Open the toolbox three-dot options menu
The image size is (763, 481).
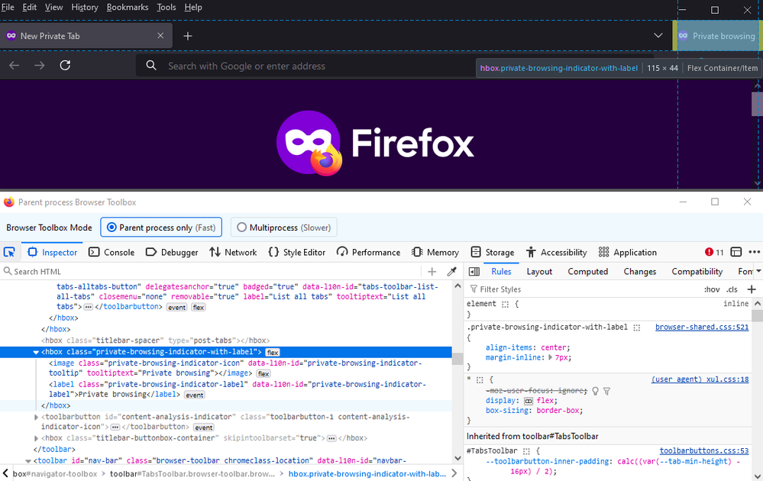click(x=755, y=252)
